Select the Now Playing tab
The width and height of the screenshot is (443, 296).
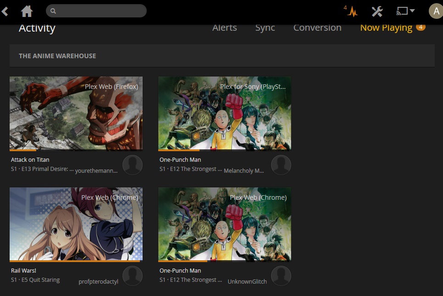(386, 28)
